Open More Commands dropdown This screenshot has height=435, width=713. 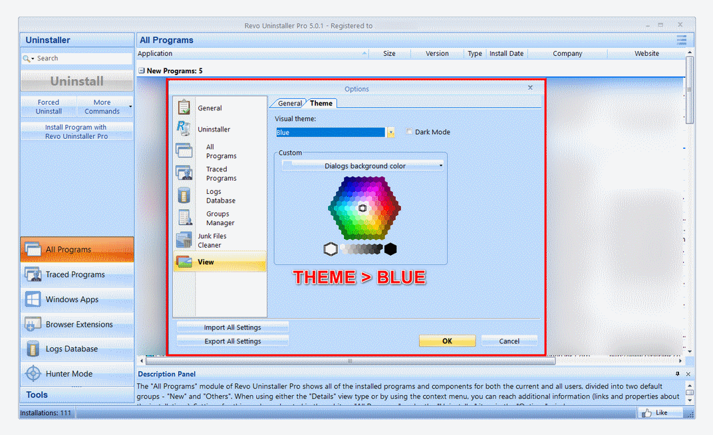(105, 107)
